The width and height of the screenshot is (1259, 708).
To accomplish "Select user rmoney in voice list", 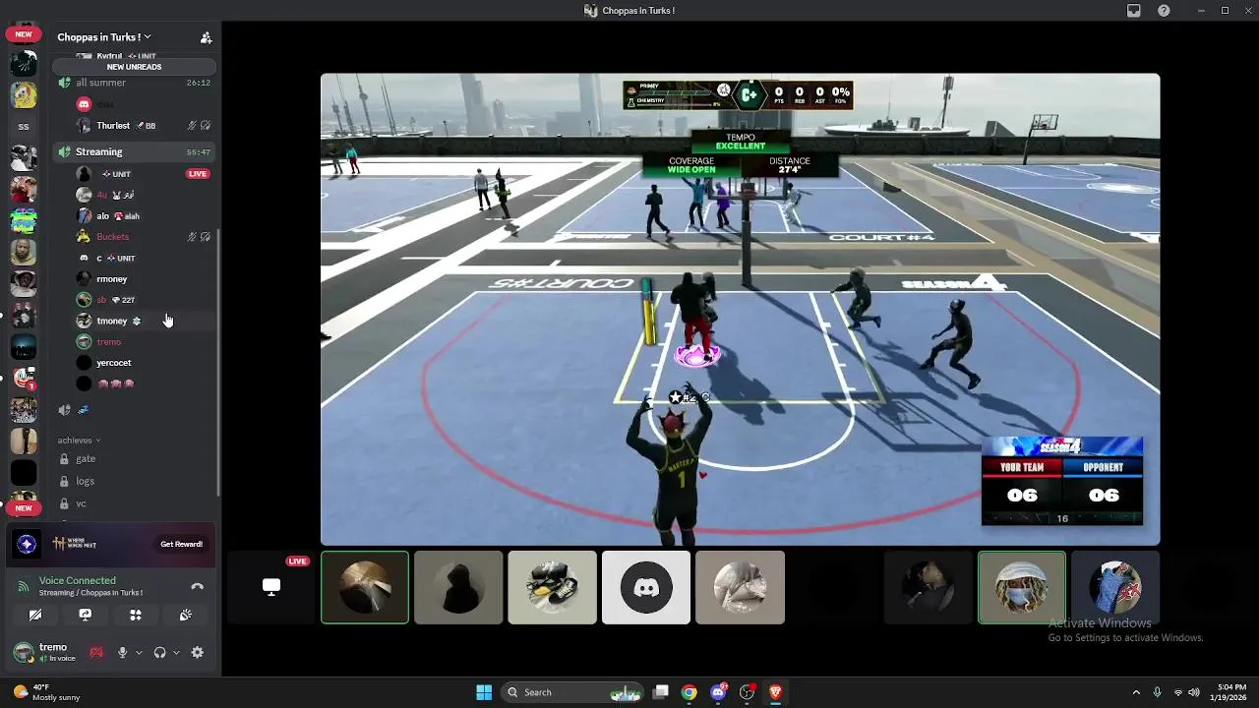I will tap(144, 279).
